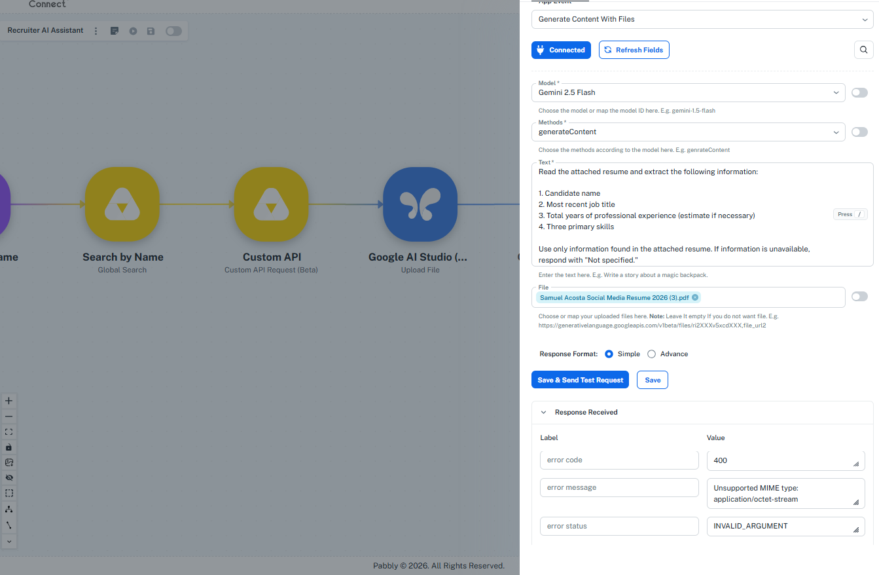Collapse canvas toolbar with the chevron
This screenshot has height=575, width=879.
point(9,541)
